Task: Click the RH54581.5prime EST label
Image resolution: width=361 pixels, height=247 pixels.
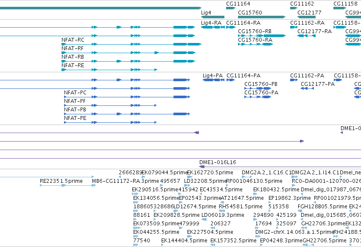Action: pos(241,207)
